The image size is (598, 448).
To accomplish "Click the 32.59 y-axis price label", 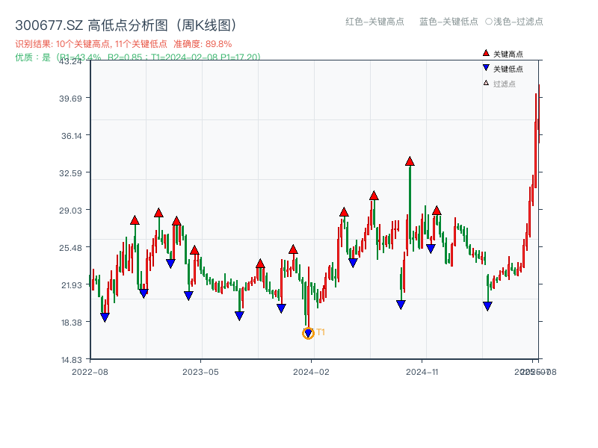I will [x=70, y=173].
